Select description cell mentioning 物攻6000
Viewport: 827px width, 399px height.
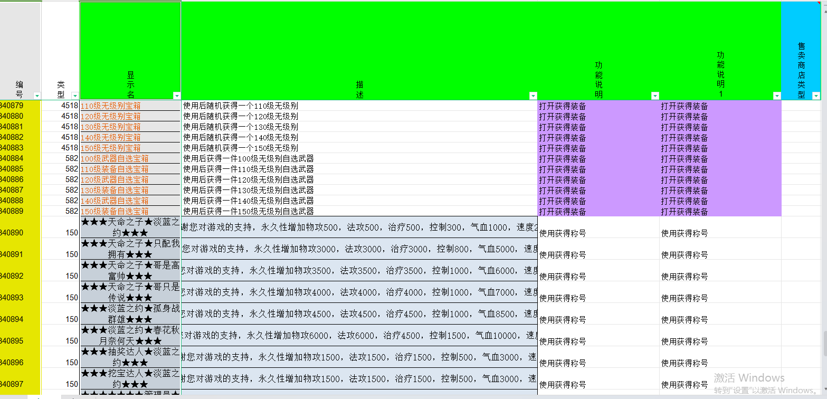[x=359, y=335]
